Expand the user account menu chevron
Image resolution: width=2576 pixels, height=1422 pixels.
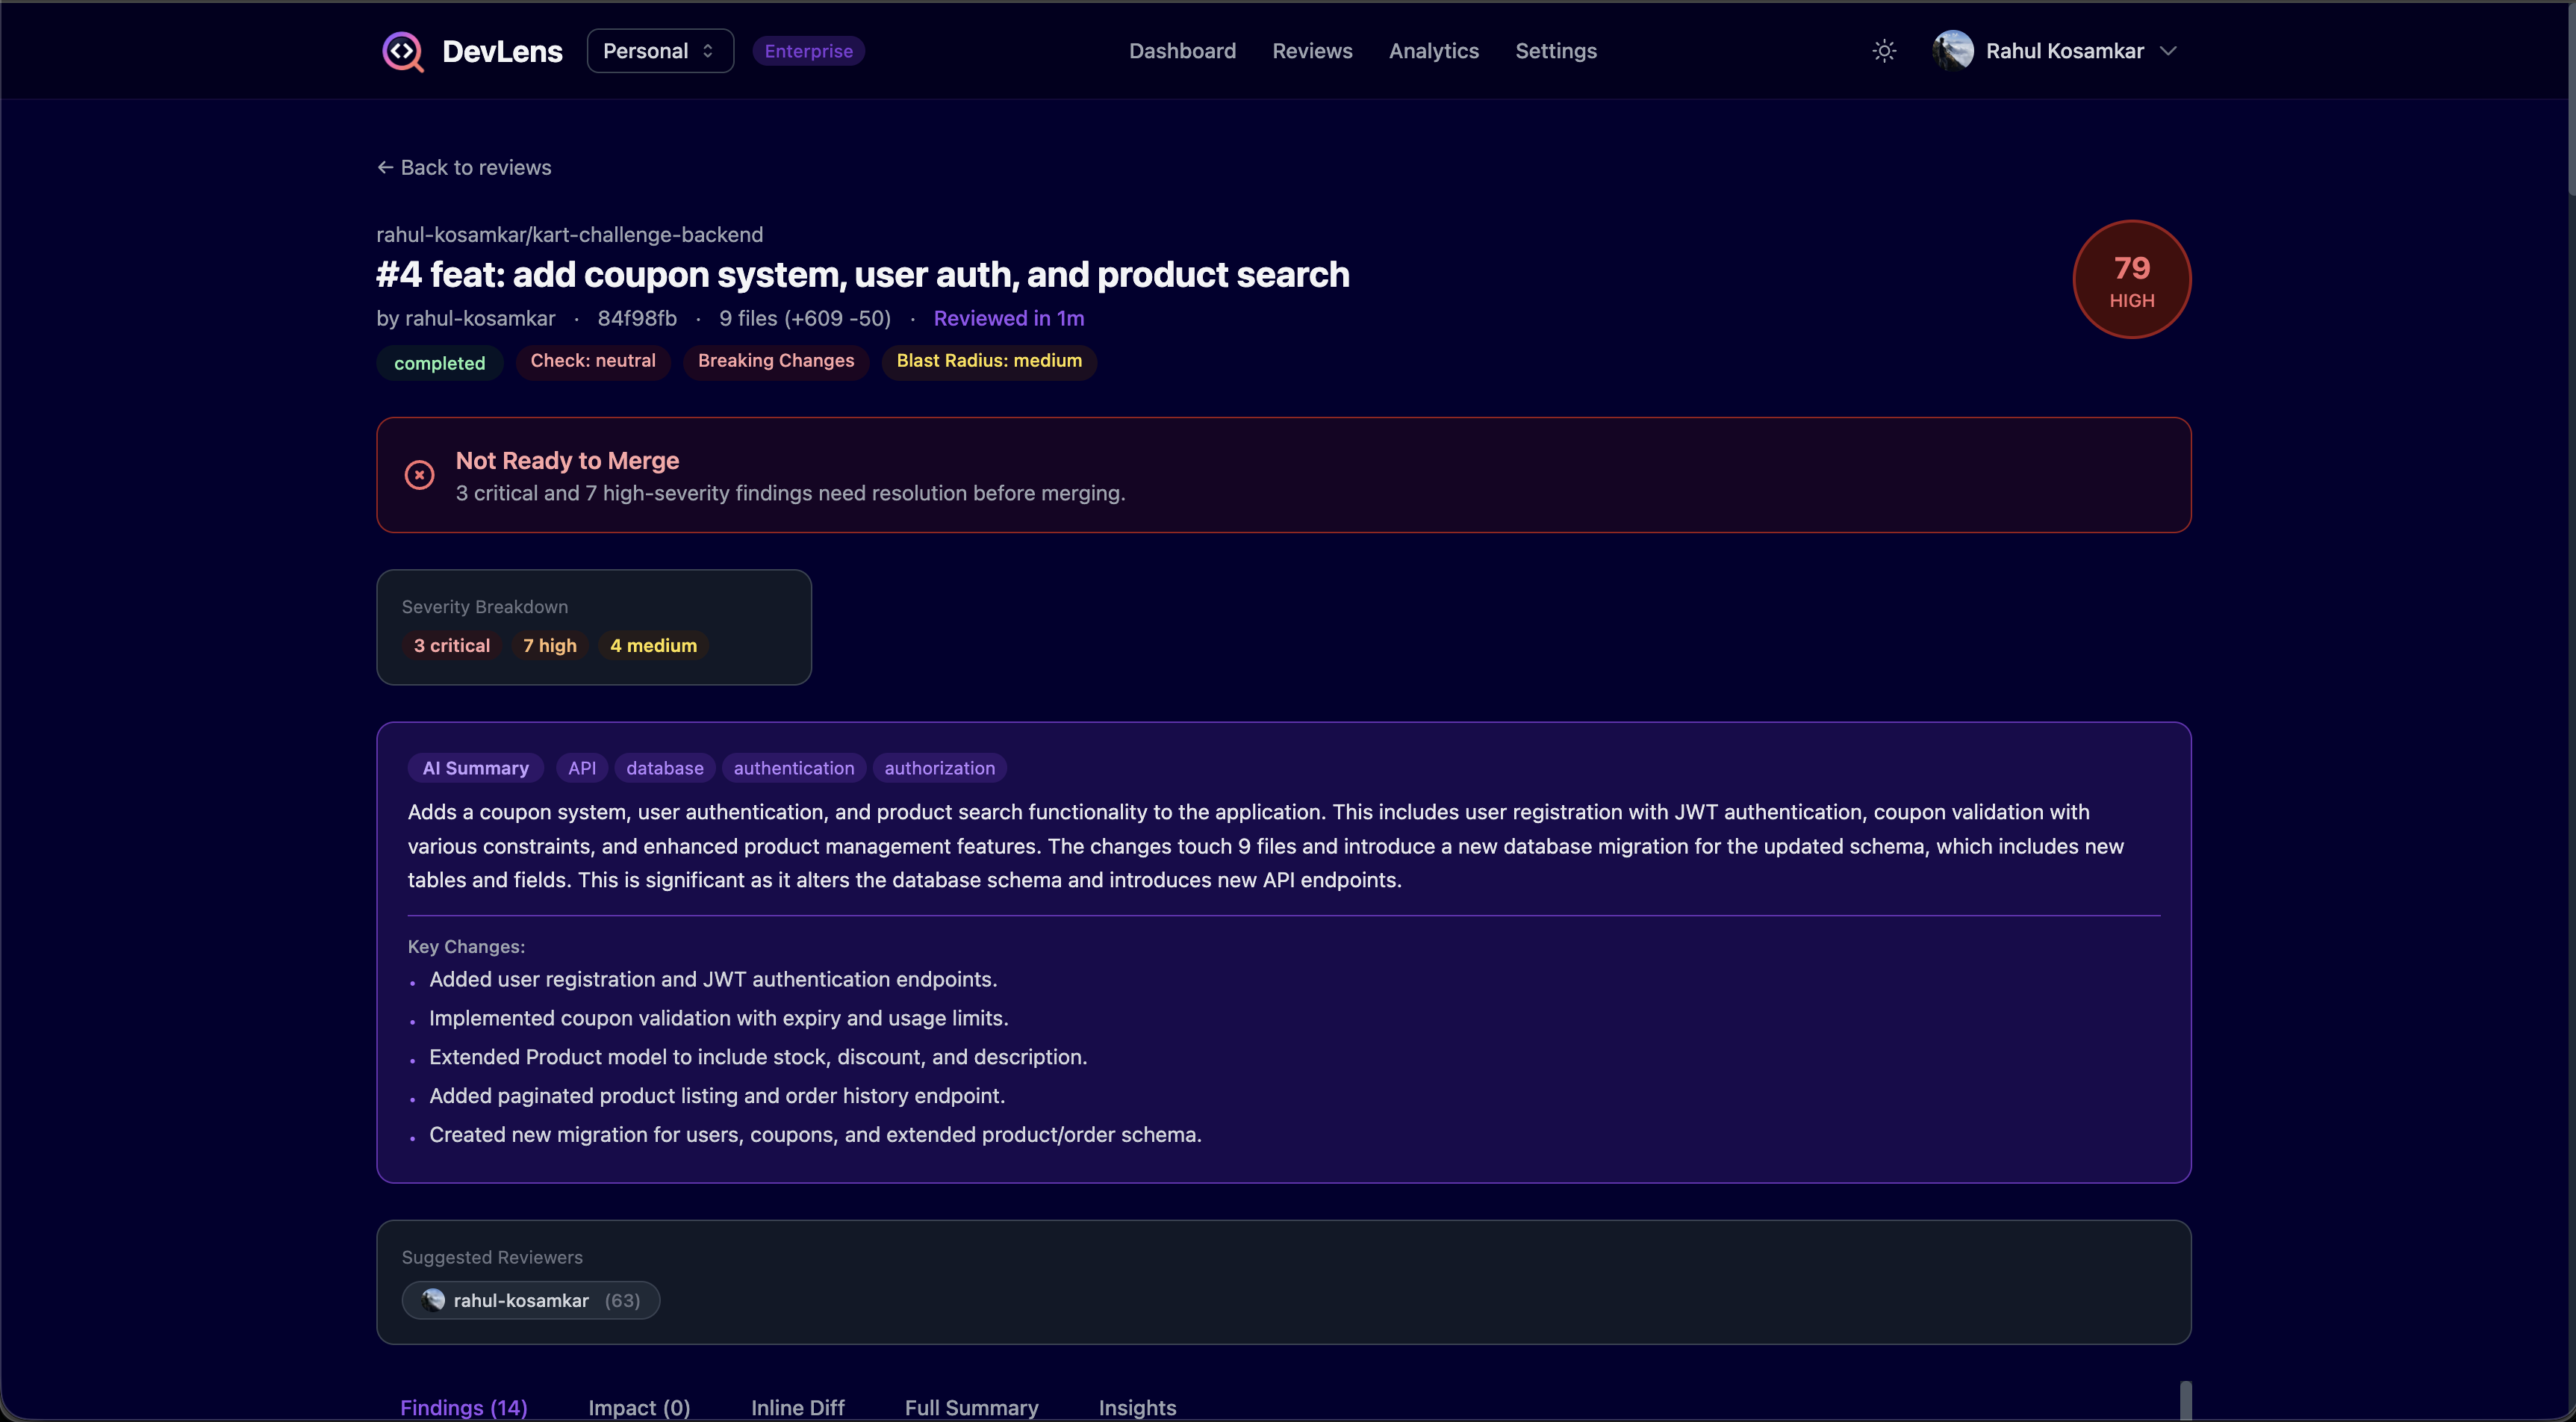[x=2168, y=51]
